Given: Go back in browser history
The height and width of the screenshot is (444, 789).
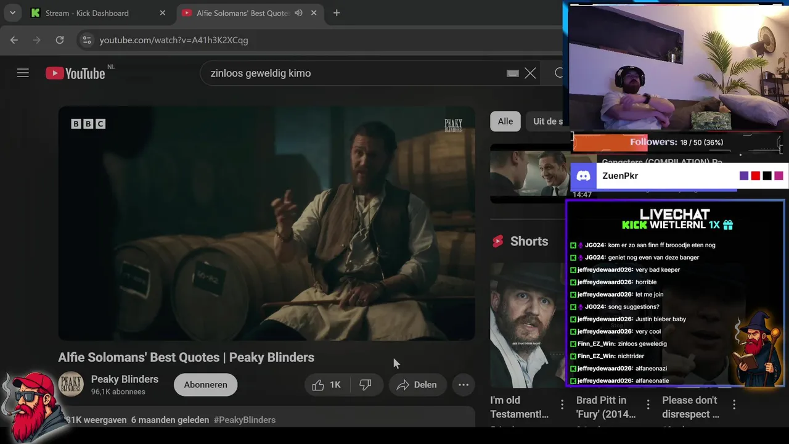Looking at the screenshot, I should pos(14,40).
